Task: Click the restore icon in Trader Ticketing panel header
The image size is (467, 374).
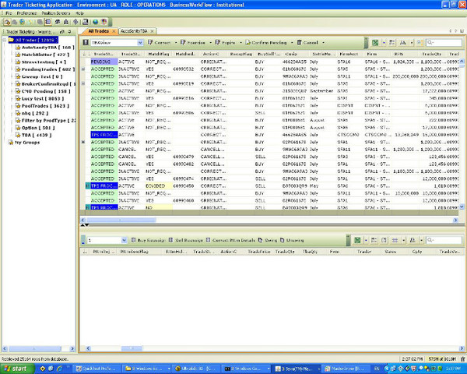Action: click(x=62, y=32)
